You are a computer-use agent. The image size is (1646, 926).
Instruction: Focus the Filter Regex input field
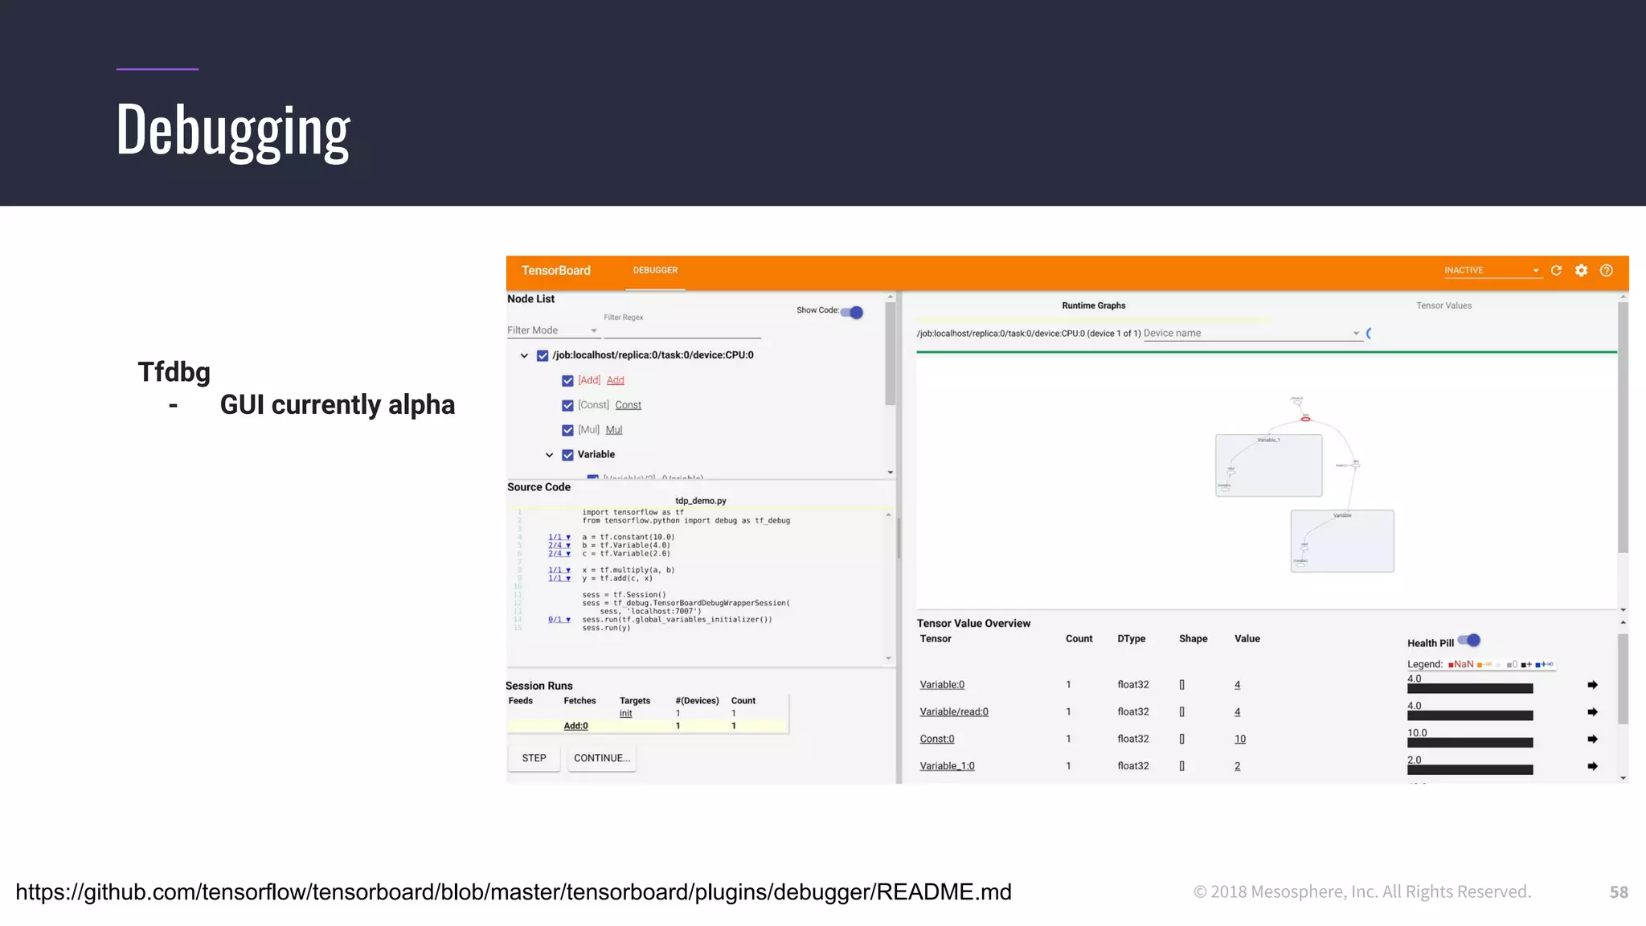coord(682,330)
